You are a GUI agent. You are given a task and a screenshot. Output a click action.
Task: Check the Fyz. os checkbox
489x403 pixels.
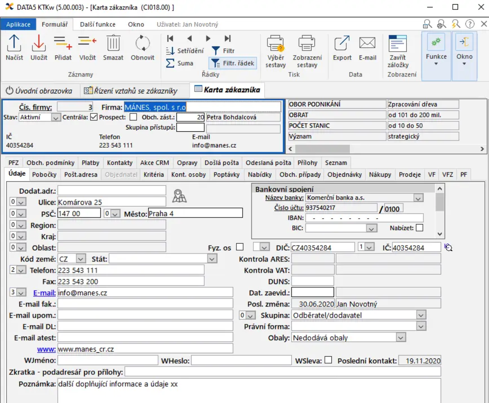click(x=240, y=246)
